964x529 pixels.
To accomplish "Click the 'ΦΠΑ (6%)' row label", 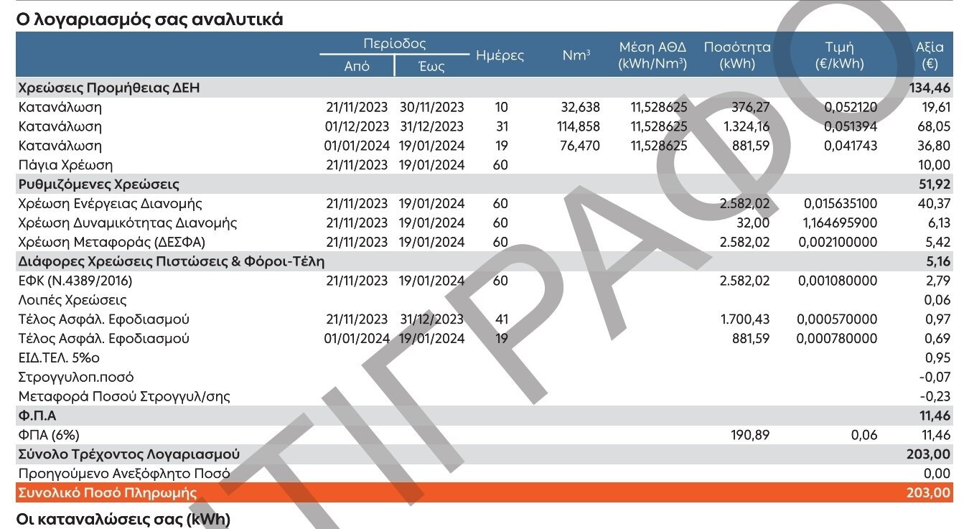I will tap(49, 435).
